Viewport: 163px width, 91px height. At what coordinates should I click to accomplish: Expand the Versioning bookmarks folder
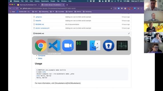(x=87, y=12)
